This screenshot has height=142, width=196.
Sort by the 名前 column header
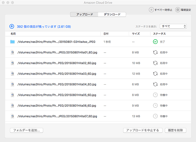pyautogui.click(x=13, y=34)
